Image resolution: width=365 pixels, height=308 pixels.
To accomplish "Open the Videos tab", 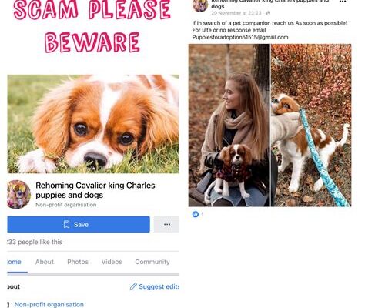I will coord(112,262).
